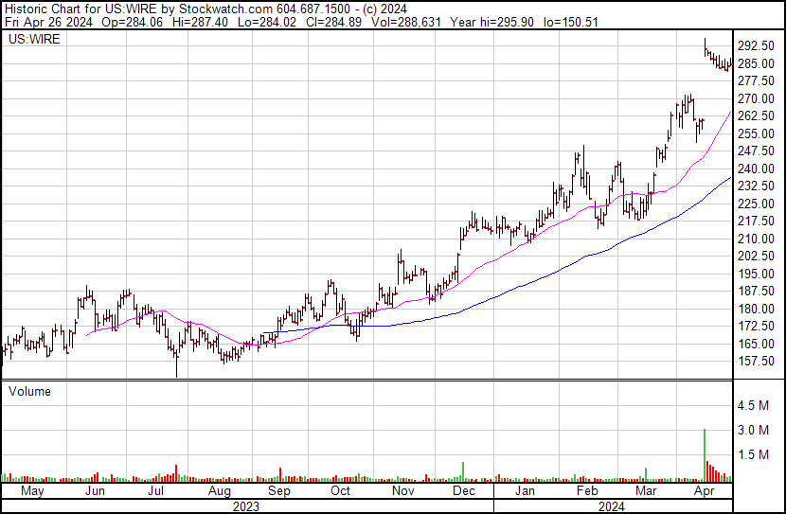Click the Jan month label
The image size is (786, 514).
(x=525, y=491)
